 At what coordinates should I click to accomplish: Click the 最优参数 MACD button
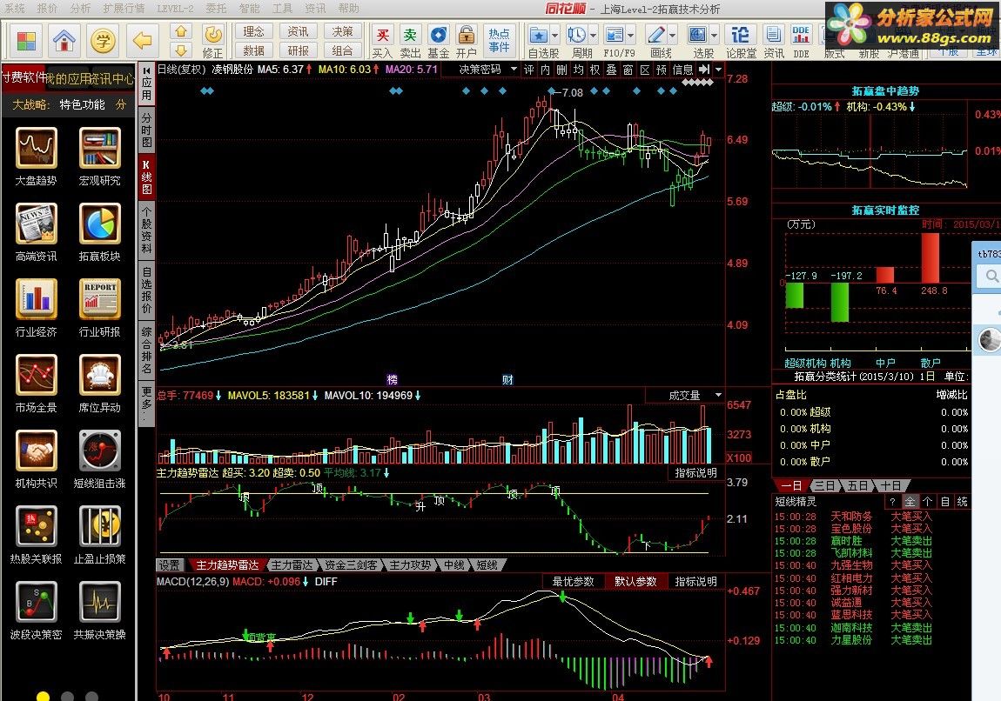573,582
